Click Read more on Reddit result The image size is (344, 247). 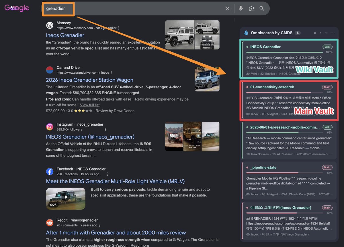[140, 245]
